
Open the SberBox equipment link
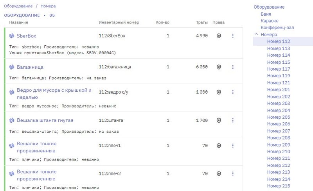click(x=26, y=36)
